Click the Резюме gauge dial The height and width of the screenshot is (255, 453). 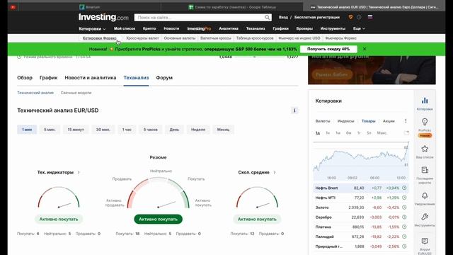158,193
